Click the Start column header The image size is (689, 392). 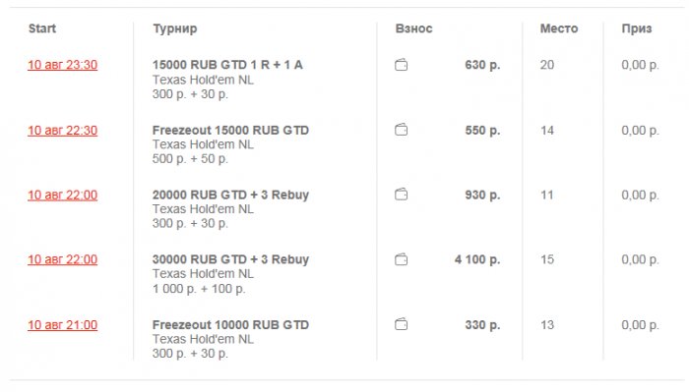coord(42,28)
